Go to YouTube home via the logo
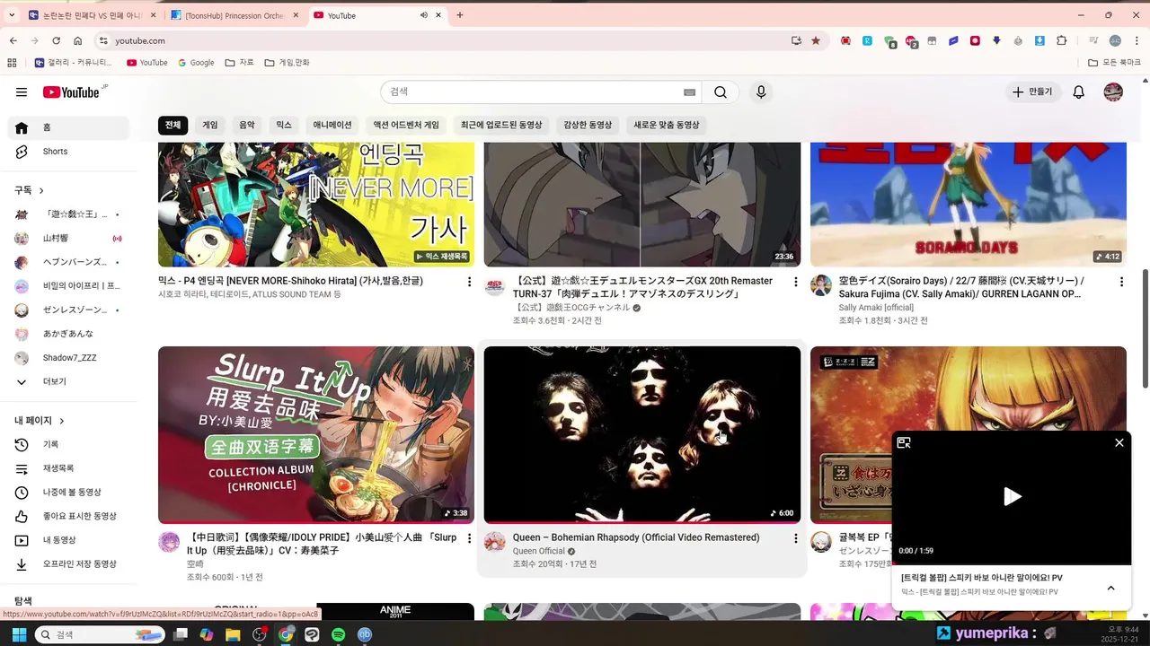Image resolution: width=1150 pixels, height=646 pixels. coord(71,92)
